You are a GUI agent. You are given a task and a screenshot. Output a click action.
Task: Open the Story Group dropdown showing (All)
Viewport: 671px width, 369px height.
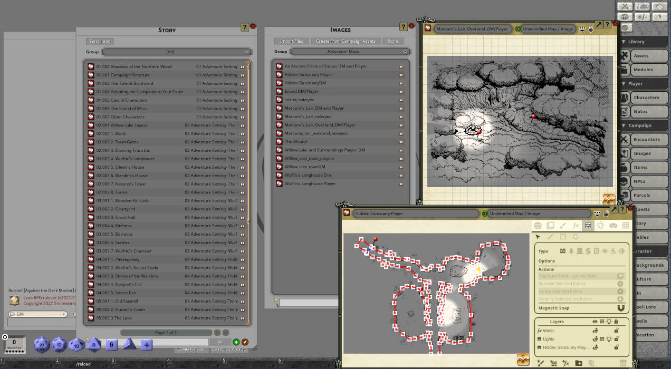[176, 52]
